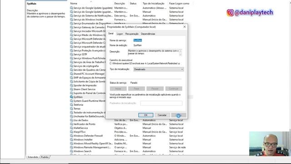Viewport: 291px width, 164px height.
Task: Select the Suporte do Painel de Controle icon
Action: 71,93
